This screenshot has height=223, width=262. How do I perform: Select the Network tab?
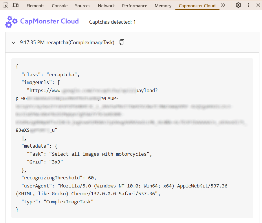pos(106,5)
